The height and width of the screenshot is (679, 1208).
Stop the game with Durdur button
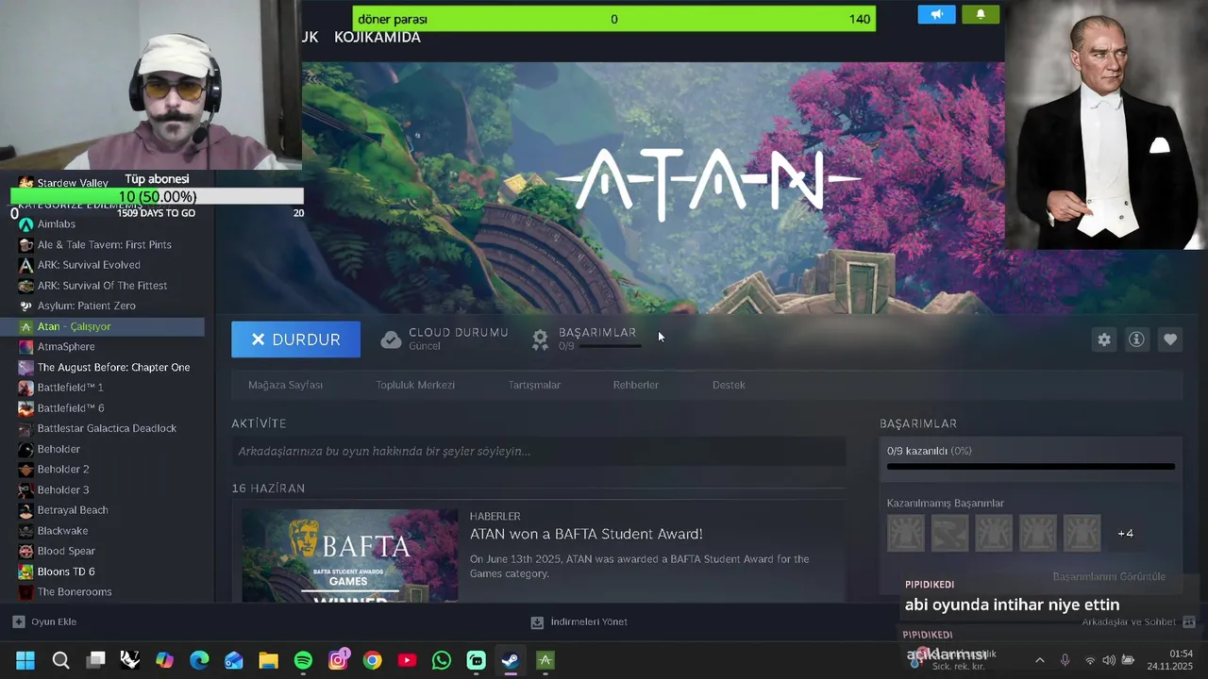pyautogui.click(x=295, y=339)
